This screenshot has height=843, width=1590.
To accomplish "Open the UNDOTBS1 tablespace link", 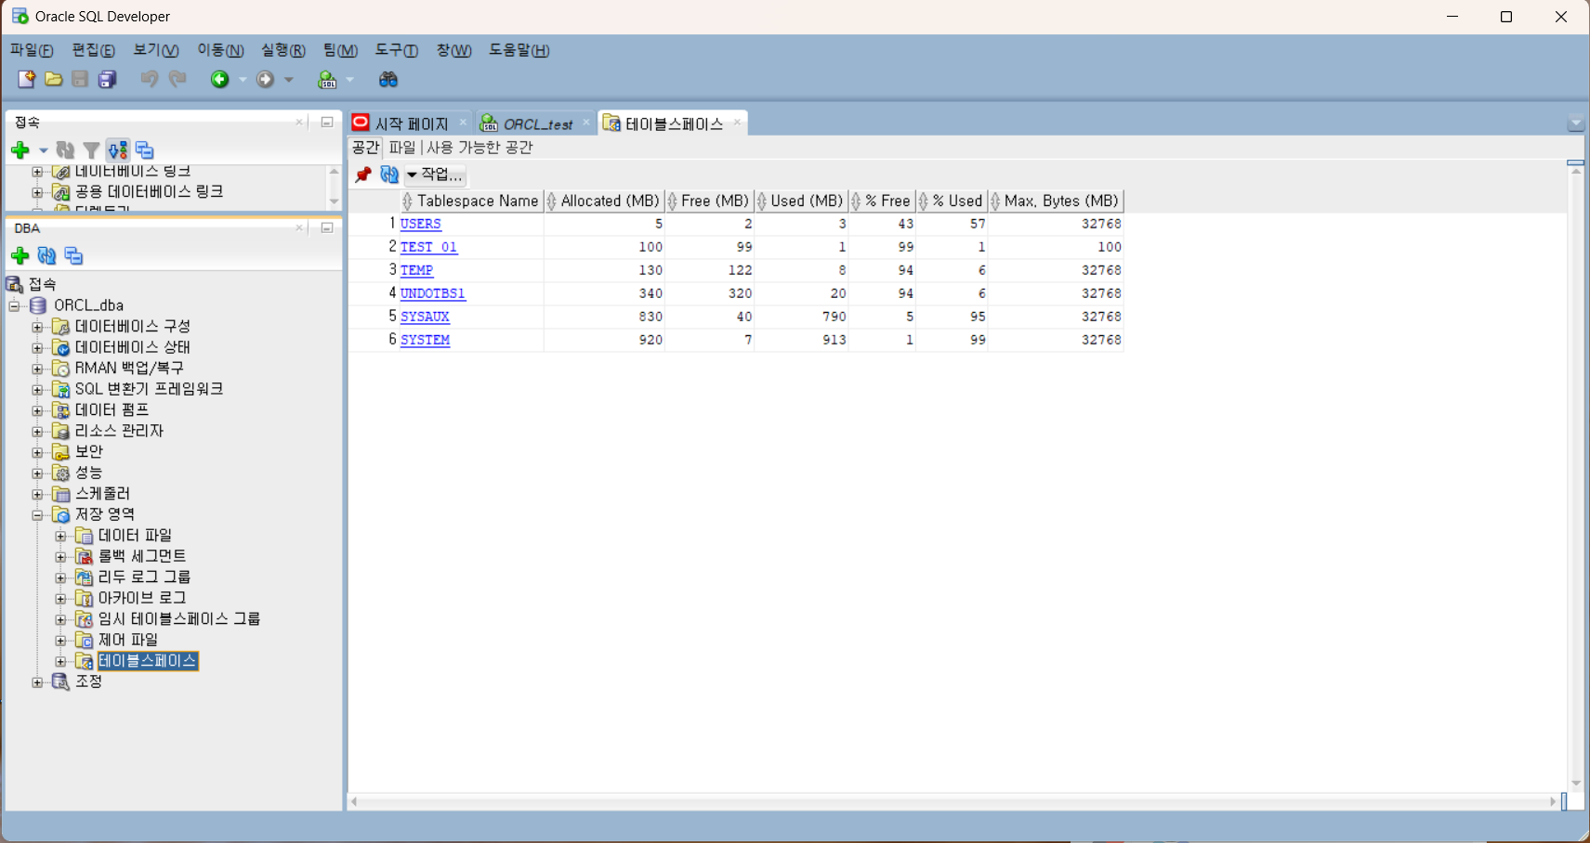I will tap(432, 293).
